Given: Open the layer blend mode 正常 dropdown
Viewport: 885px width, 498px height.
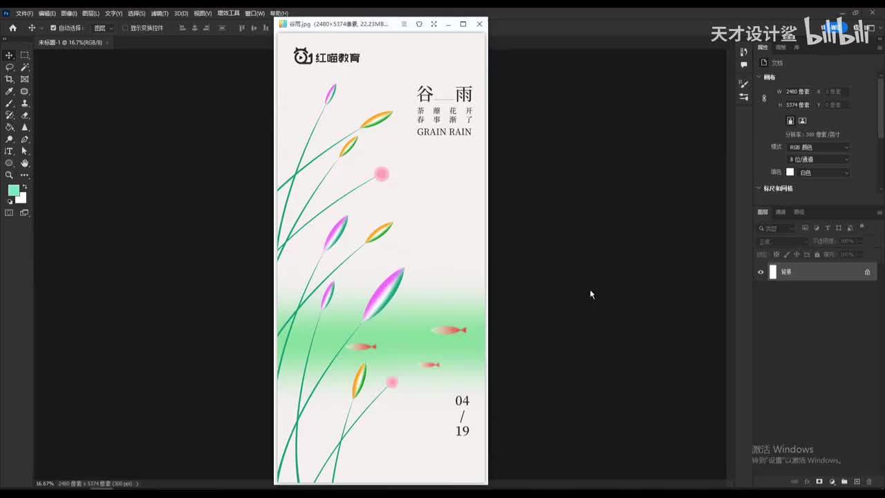Looking at the screenshot, I should click(782, 241).
